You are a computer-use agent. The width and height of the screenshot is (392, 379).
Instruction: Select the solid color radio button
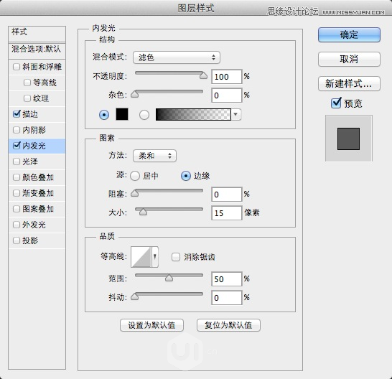coord(104,115)
